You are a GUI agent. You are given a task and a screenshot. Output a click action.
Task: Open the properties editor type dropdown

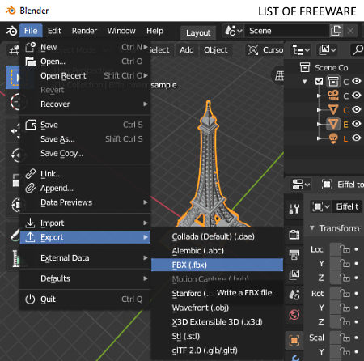[x=301, y=185]
